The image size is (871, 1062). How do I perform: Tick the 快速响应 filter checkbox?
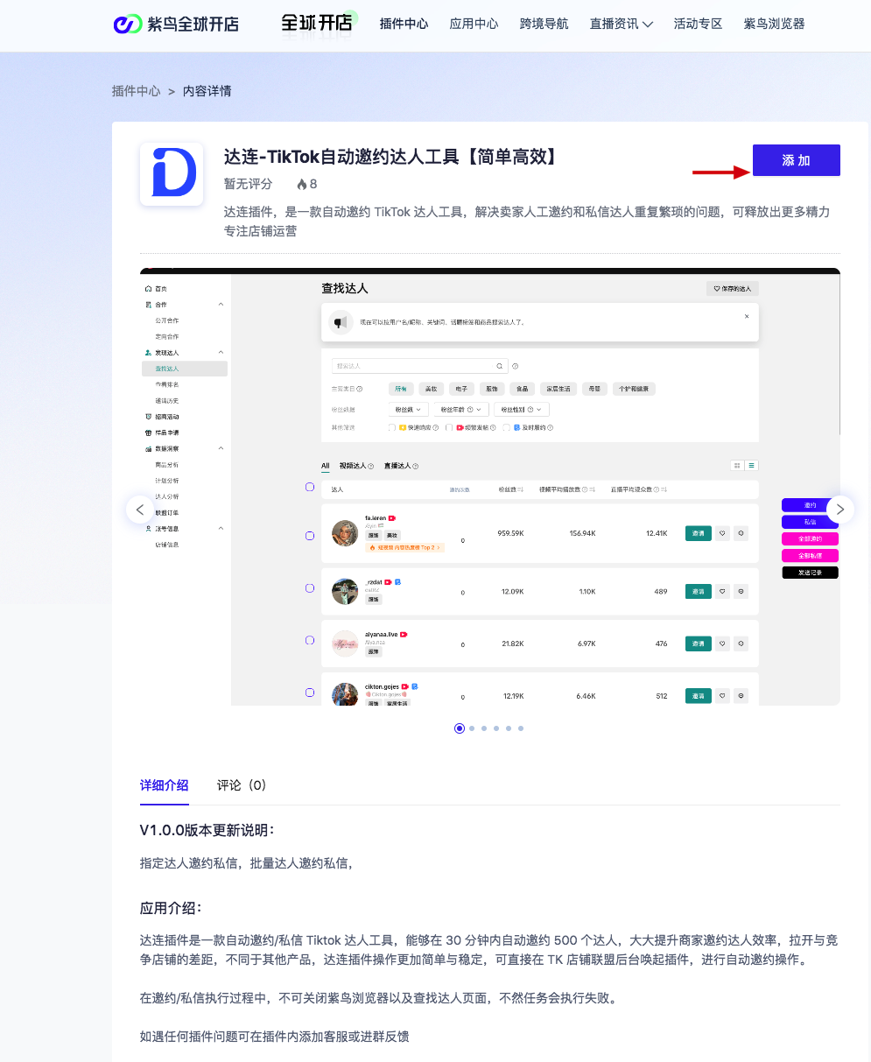click(391, 427)
